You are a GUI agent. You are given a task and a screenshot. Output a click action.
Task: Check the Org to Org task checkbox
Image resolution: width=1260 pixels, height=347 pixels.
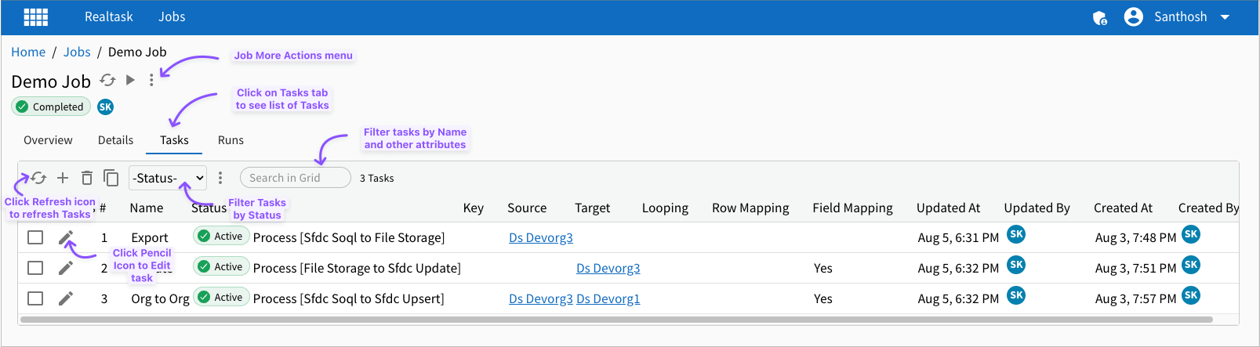pos(35,298)
